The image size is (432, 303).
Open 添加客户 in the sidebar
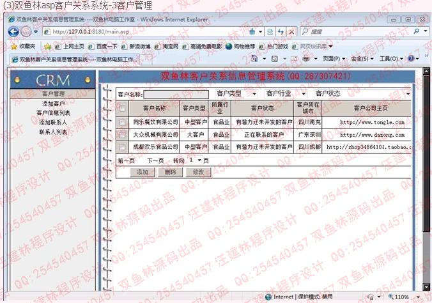[53, 104]
